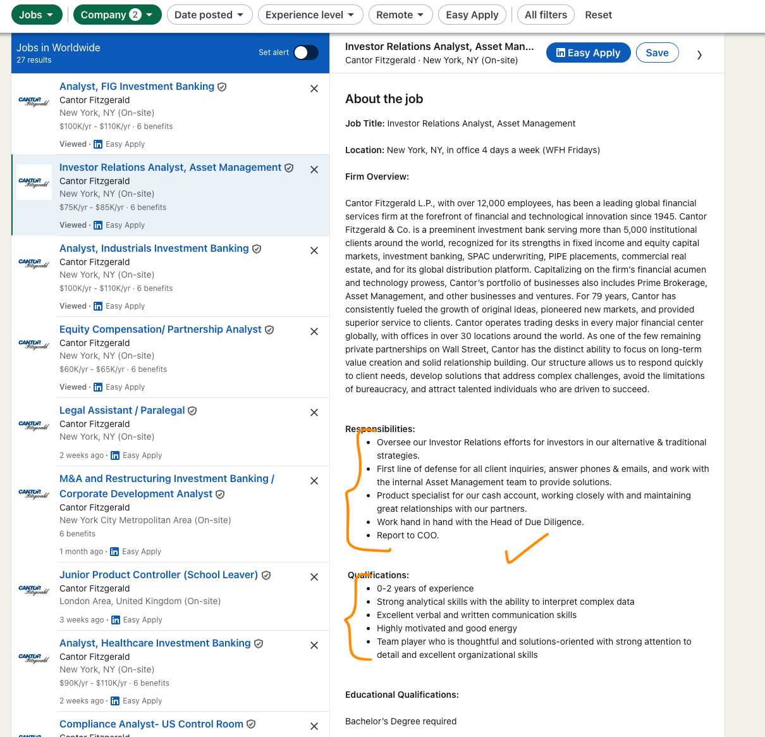Click 'Bachelor's Degree required' text
Screen dimensions: 765x737
[401, 721]
